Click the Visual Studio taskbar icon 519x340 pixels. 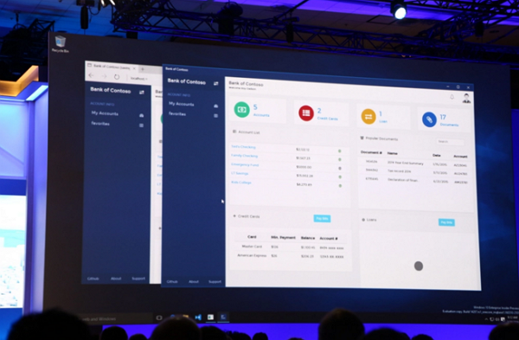[198, 318]
